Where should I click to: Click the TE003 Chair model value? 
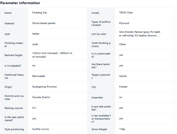[126, 12]
